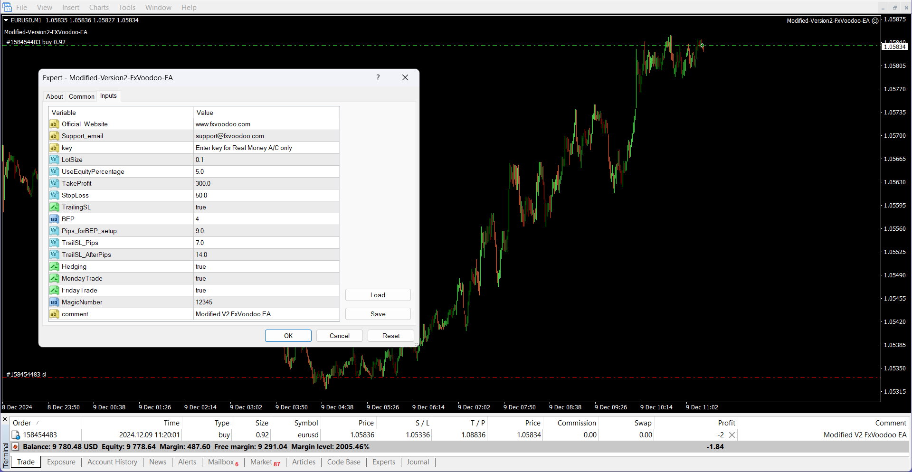Expand the EURUSD,M1 chart dropdown triangle
This screenshot has height=472, width=912.
coord(6,20)
